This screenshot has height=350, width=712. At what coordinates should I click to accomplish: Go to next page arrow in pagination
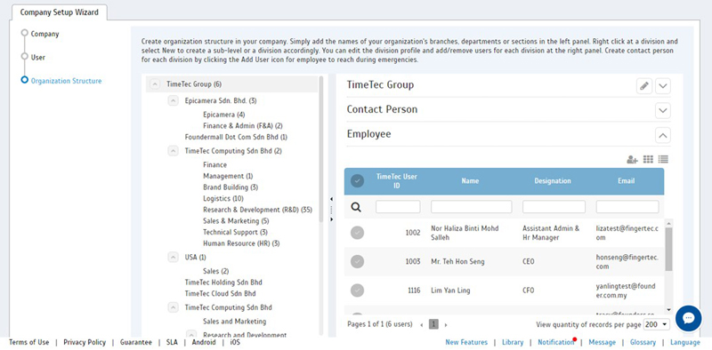coord(446,324)
